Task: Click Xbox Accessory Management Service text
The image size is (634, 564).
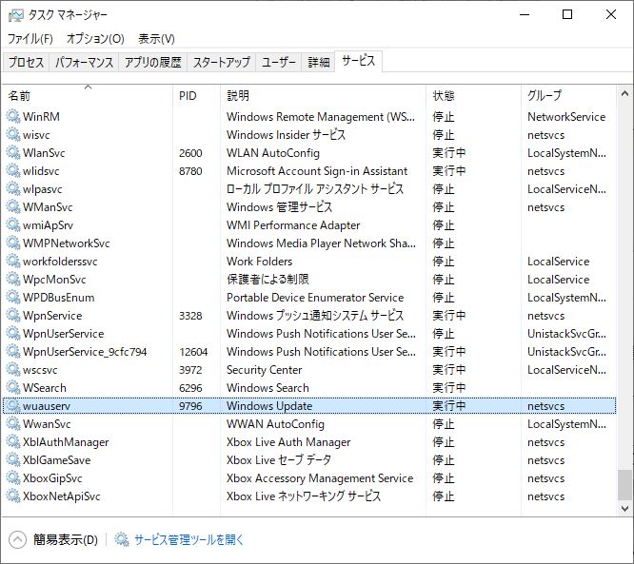Action: pos(320,478)
